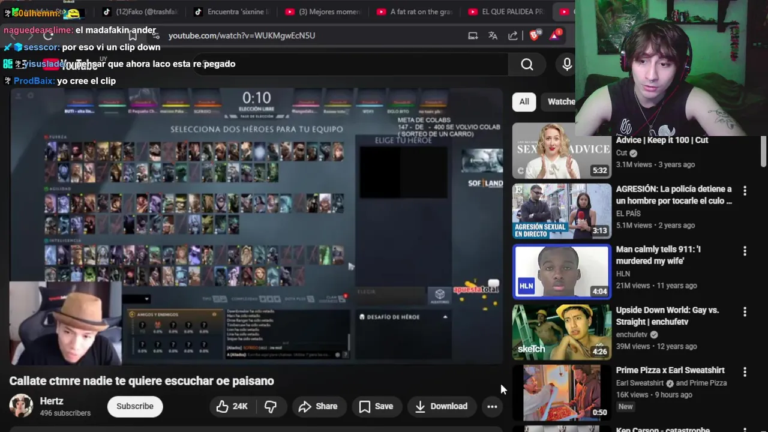Click the share page icon in address bar

tap(513, 35)
